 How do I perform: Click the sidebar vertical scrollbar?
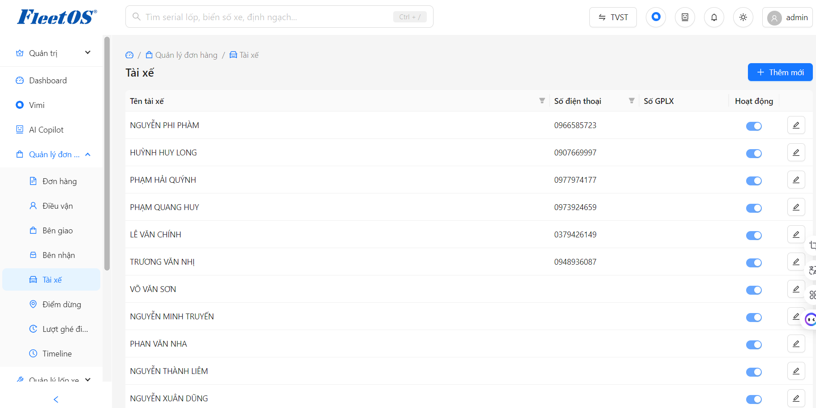click(x=107, y=154)
